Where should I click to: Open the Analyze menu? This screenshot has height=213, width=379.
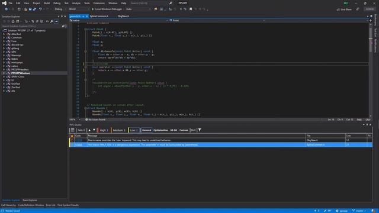tap(76, 3)
